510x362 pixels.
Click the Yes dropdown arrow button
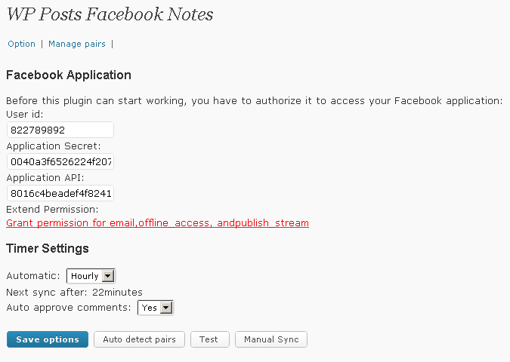[166, 308]
